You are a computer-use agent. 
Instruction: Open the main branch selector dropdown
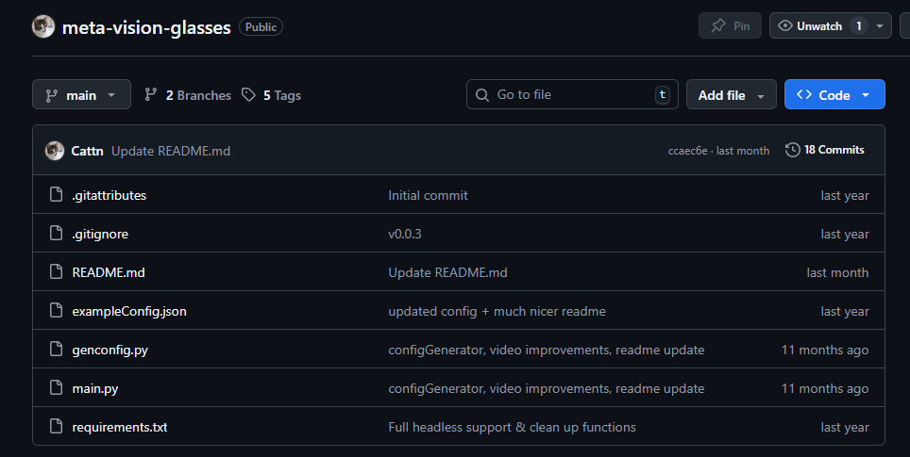(81, 95)
